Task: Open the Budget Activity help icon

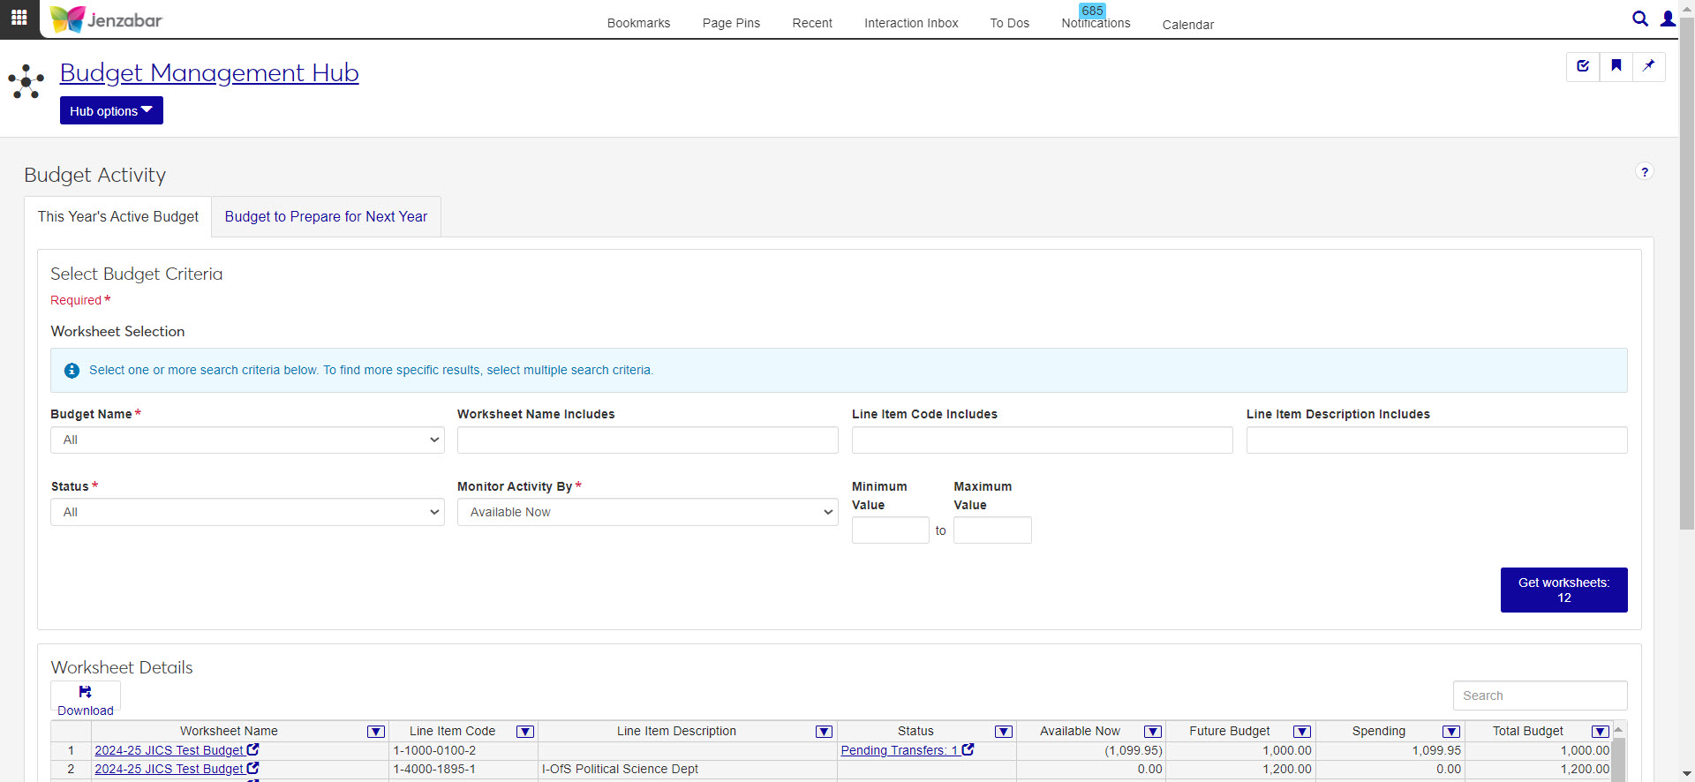Action: tap(1644, 172)
